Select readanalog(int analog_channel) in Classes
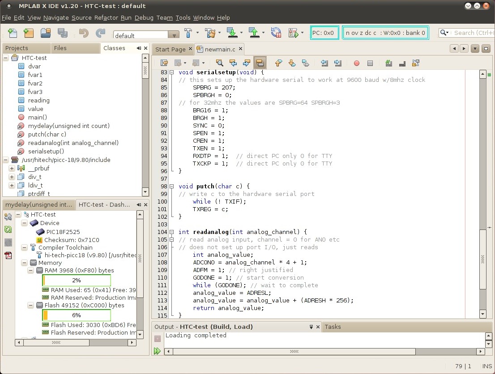The image size is (495, 374). pos(73,143)
